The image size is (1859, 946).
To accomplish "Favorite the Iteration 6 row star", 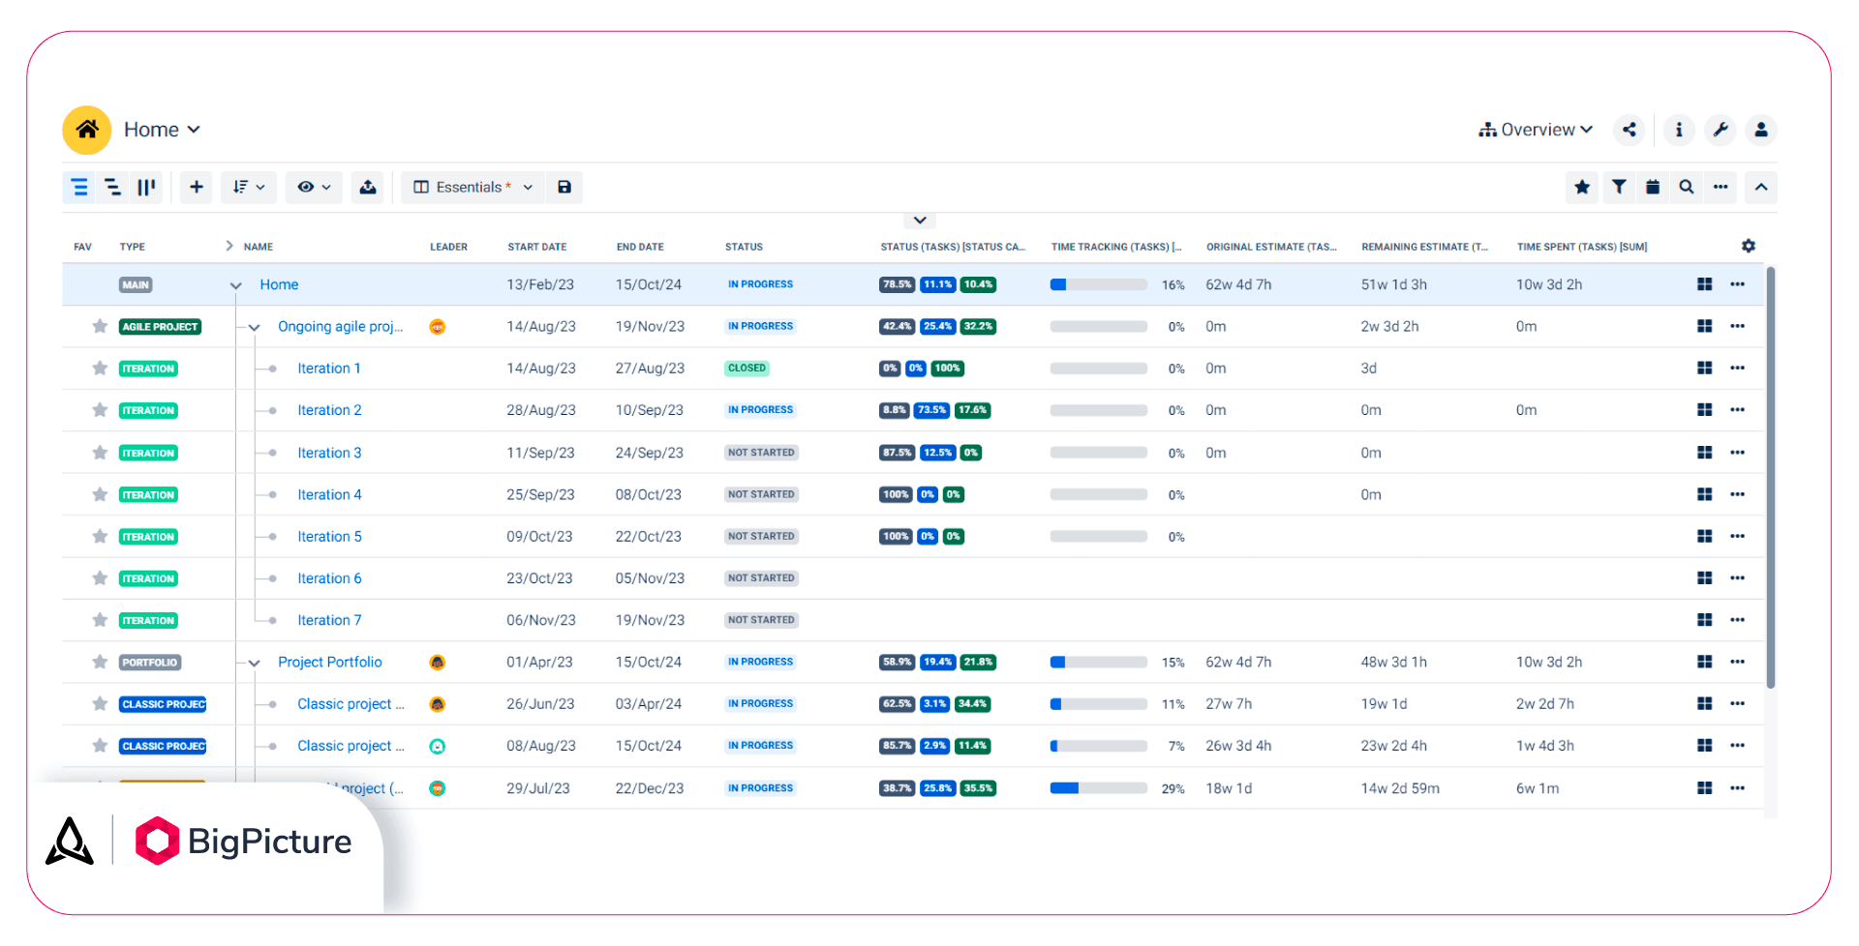I will pyautogui.click(x=100, y=577).
